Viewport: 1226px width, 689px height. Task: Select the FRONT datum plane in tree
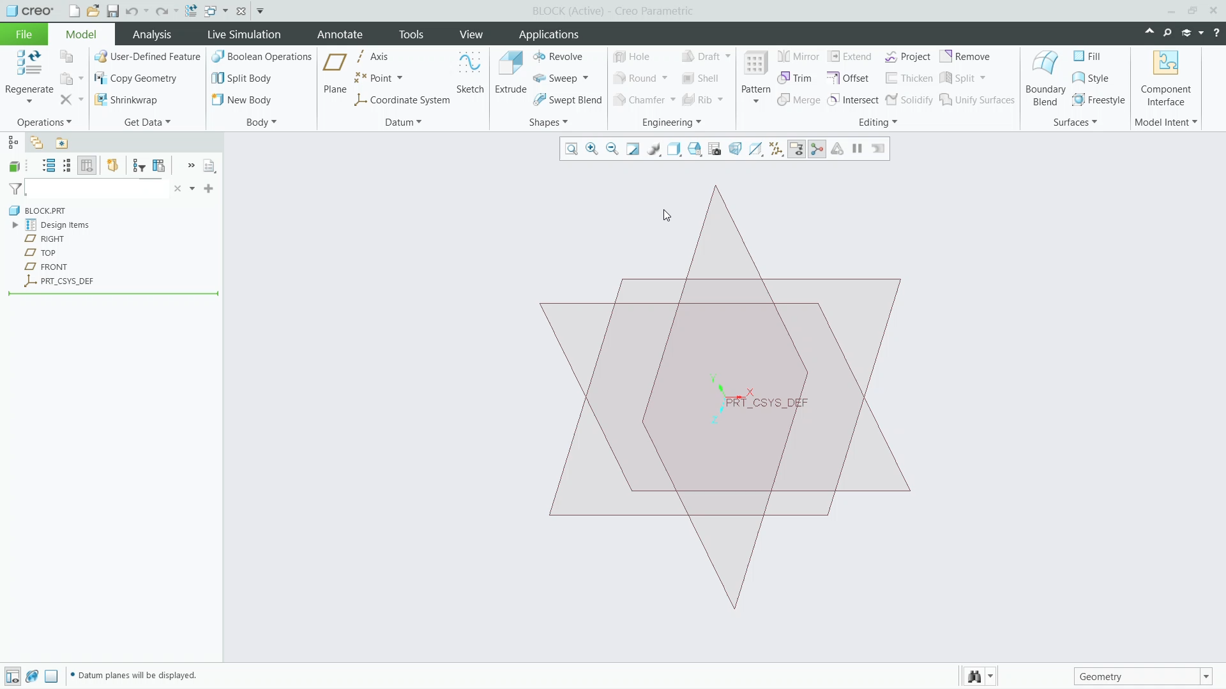pos(54,267)
